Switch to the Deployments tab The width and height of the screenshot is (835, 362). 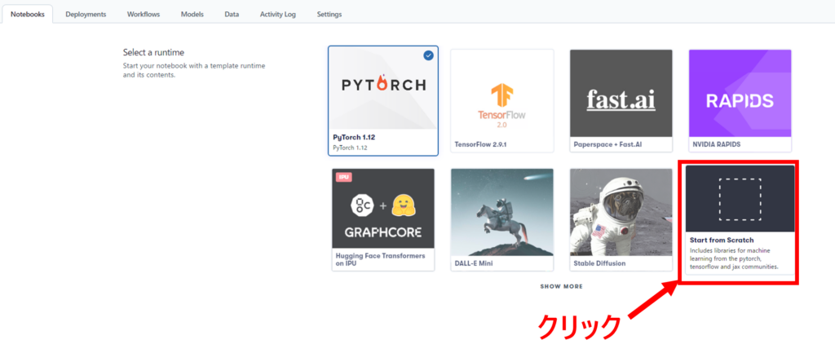(86, 14)
